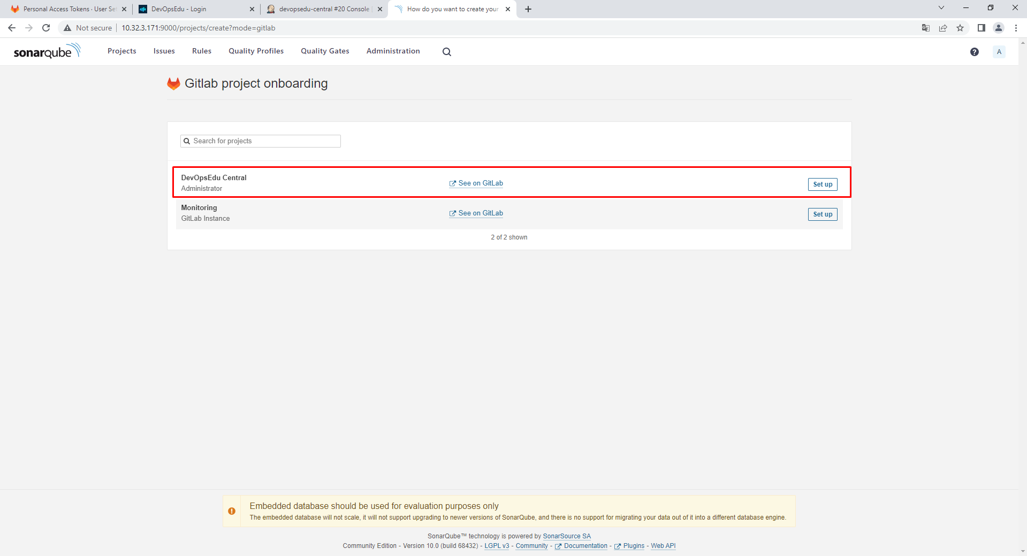Open the Chrome profile icon
Screen dimensions: 1027x556
pyautogui.click(x=999, y=28)
